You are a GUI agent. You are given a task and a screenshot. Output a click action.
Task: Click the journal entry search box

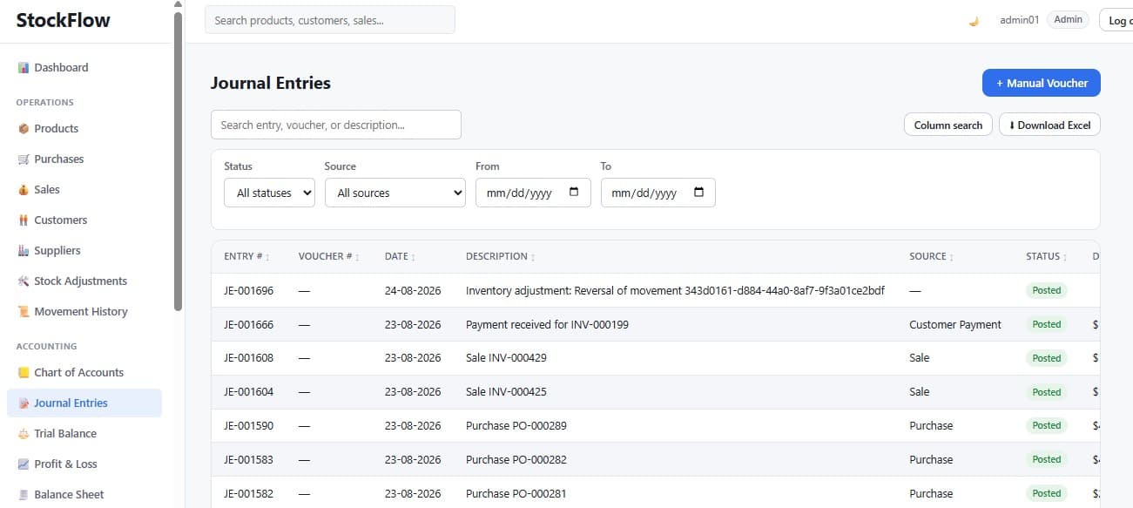[336, 125]
